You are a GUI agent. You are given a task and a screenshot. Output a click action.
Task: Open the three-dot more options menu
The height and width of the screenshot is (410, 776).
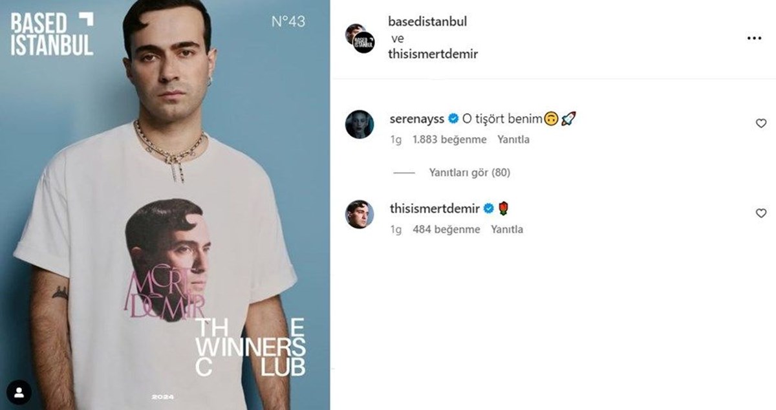click(x=754, y=39)
